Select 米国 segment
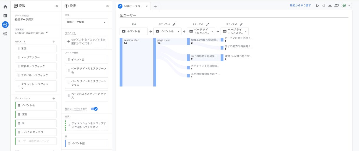This screenshot has height=151, width=359. tap(36, 48)
